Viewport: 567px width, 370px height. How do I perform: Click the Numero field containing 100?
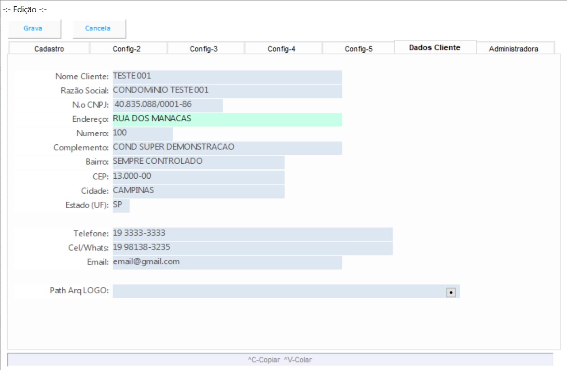[143, 134]
